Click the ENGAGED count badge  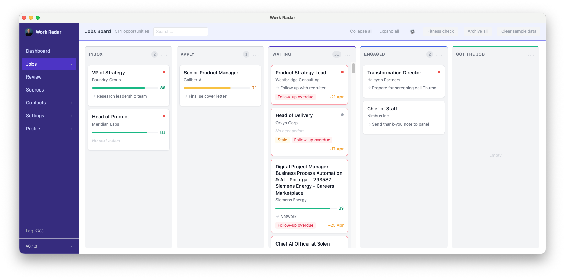pyautogui.click(x=430, y=54)
